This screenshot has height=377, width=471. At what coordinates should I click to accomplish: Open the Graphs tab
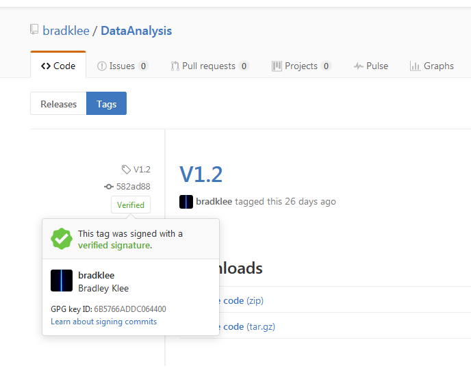(x=432, y=66)
